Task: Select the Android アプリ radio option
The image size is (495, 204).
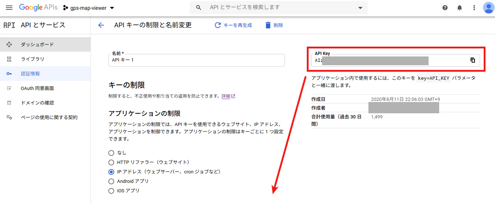Action: 111,181
